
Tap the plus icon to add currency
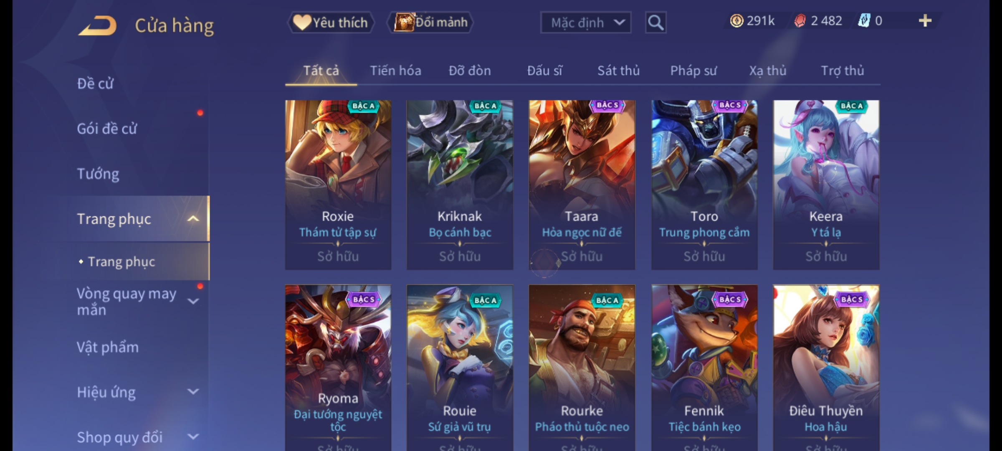925,21
